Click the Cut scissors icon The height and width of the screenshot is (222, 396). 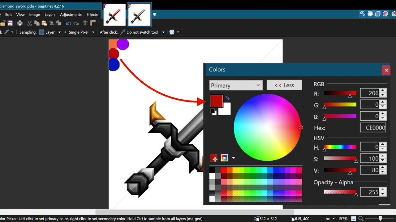30,23
